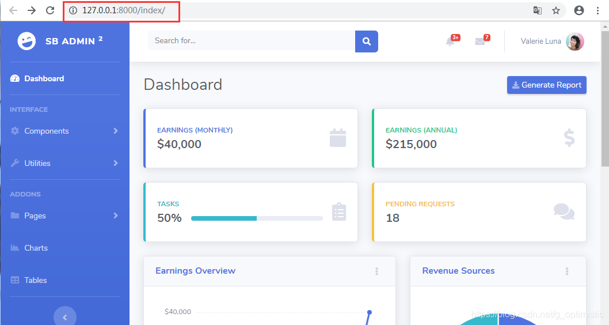Open Earnings Overview three-dot dropdown

point(376,271)
